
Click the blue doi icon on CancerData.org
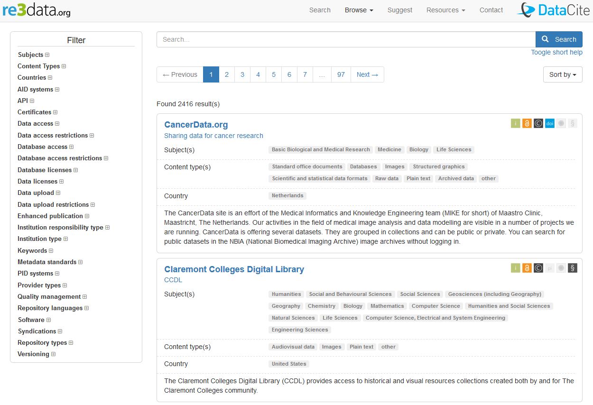(550, 124)
